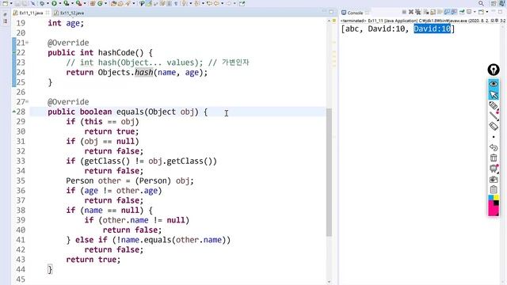Click the External Tools run icon
The image size is (507, 285).
[x=78, y=3]
